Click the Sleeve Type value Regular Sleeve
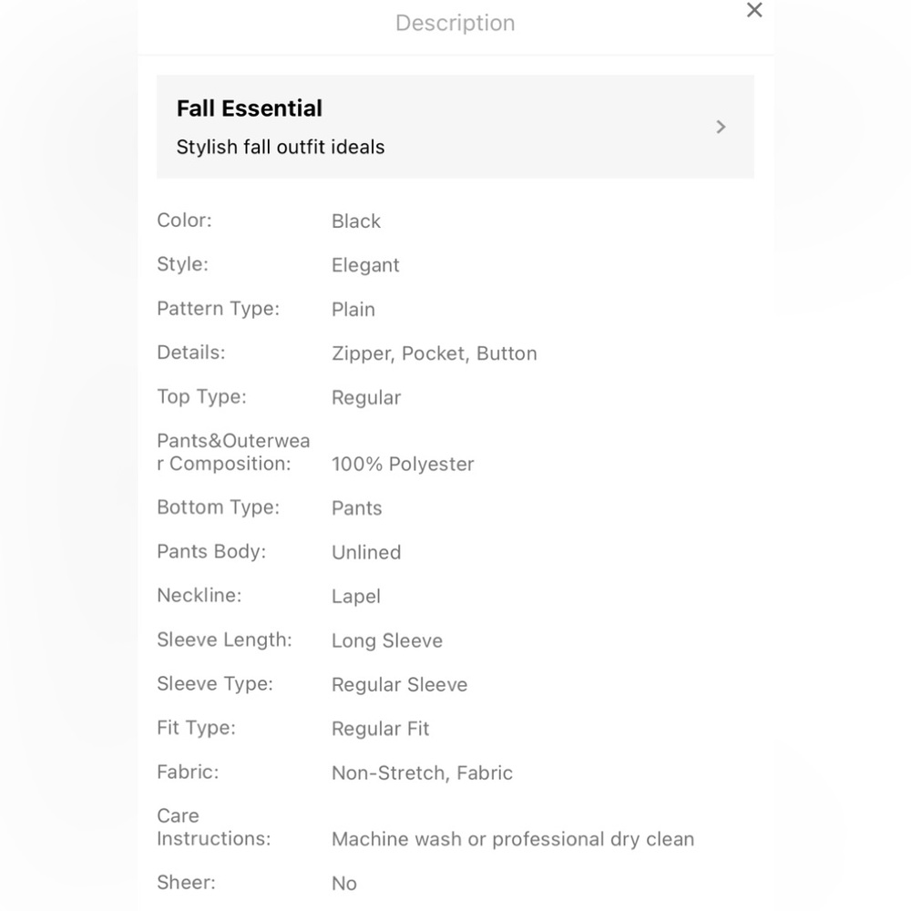Image resolution: width=911 pixels, height=911 pixels. 399,685
